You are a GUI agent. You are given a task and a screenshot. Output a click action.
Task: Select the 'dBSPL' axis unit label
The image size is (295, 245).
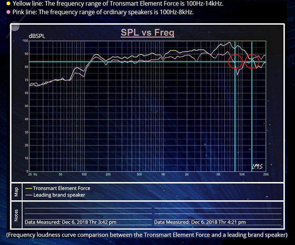tap(37, 36)
